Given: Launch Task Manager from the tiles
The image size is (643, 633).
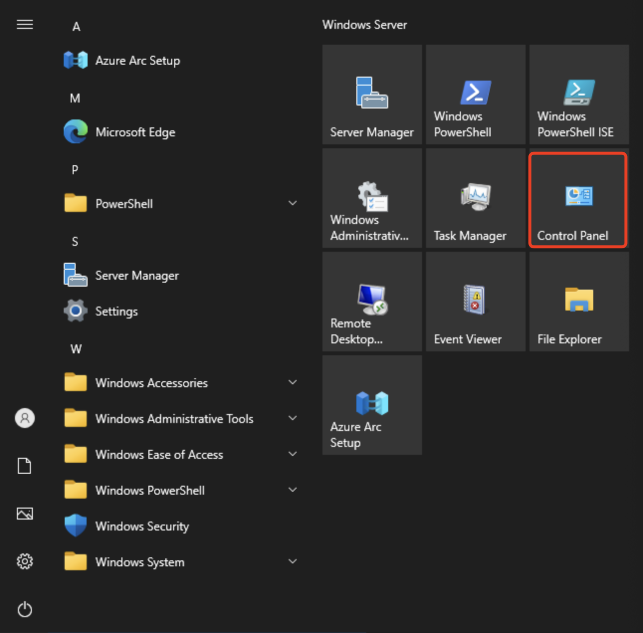Looking at the screenshot, I should point(475,198).
